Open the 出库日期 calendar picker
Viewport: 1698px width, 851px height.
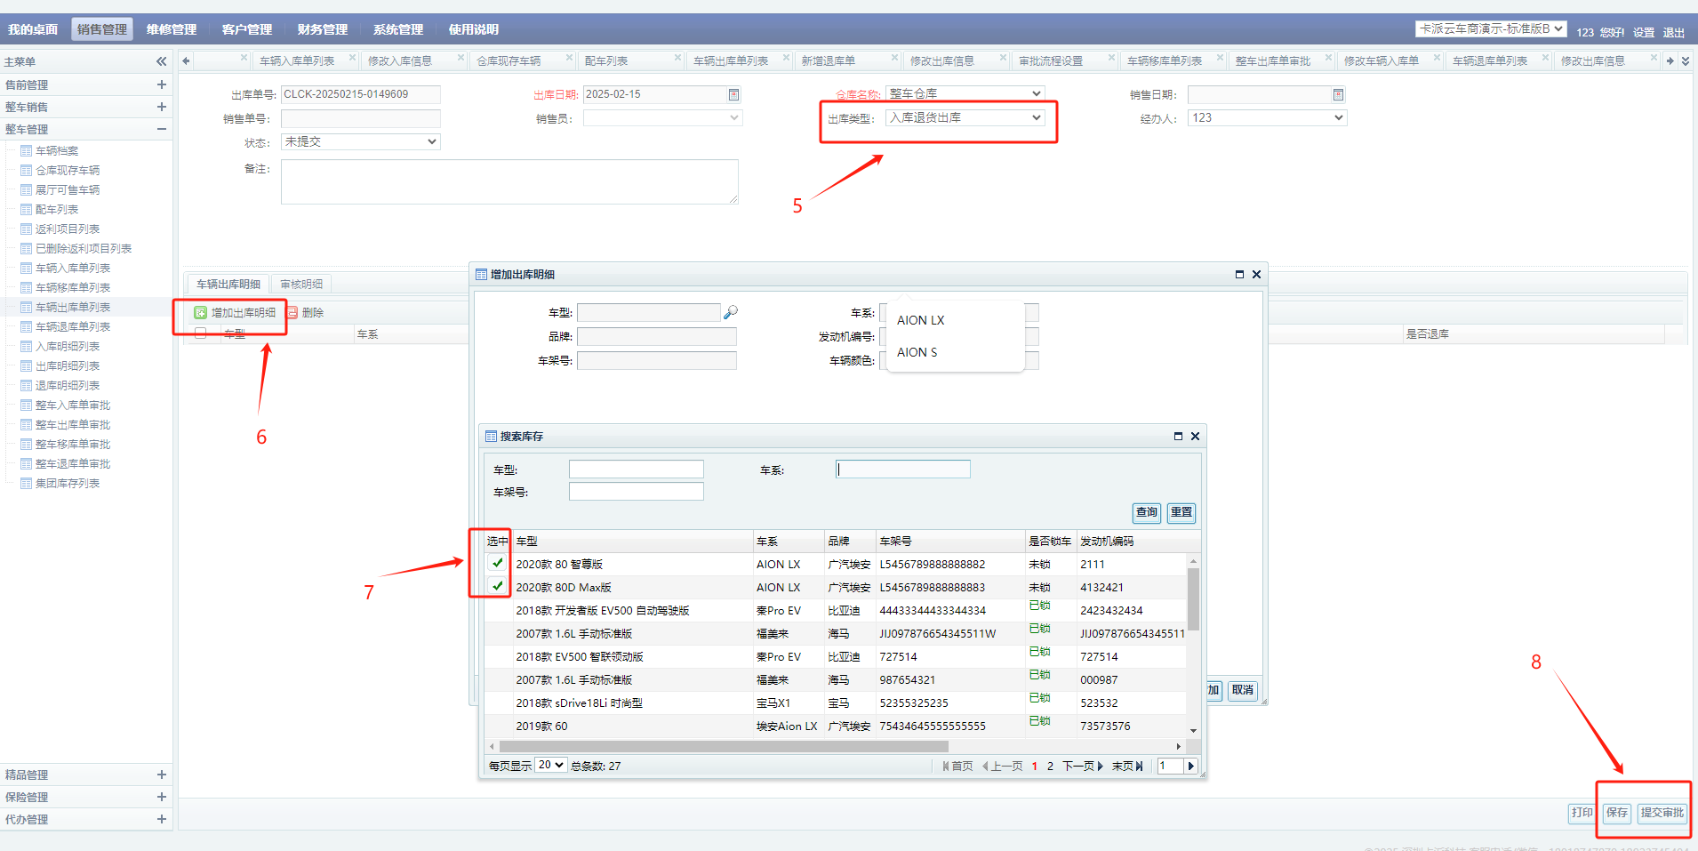pos(733,94)
